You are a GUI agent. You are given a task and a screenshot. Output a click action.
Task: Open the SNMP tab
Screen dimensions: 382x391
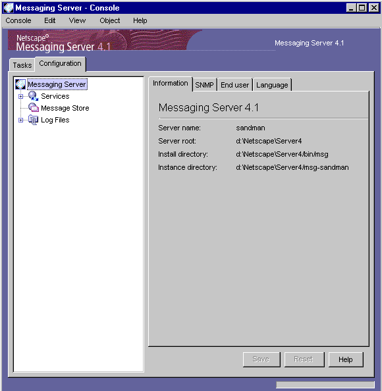click(204, 85)
